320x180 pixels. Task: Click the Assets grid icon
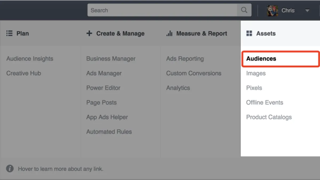249,33
